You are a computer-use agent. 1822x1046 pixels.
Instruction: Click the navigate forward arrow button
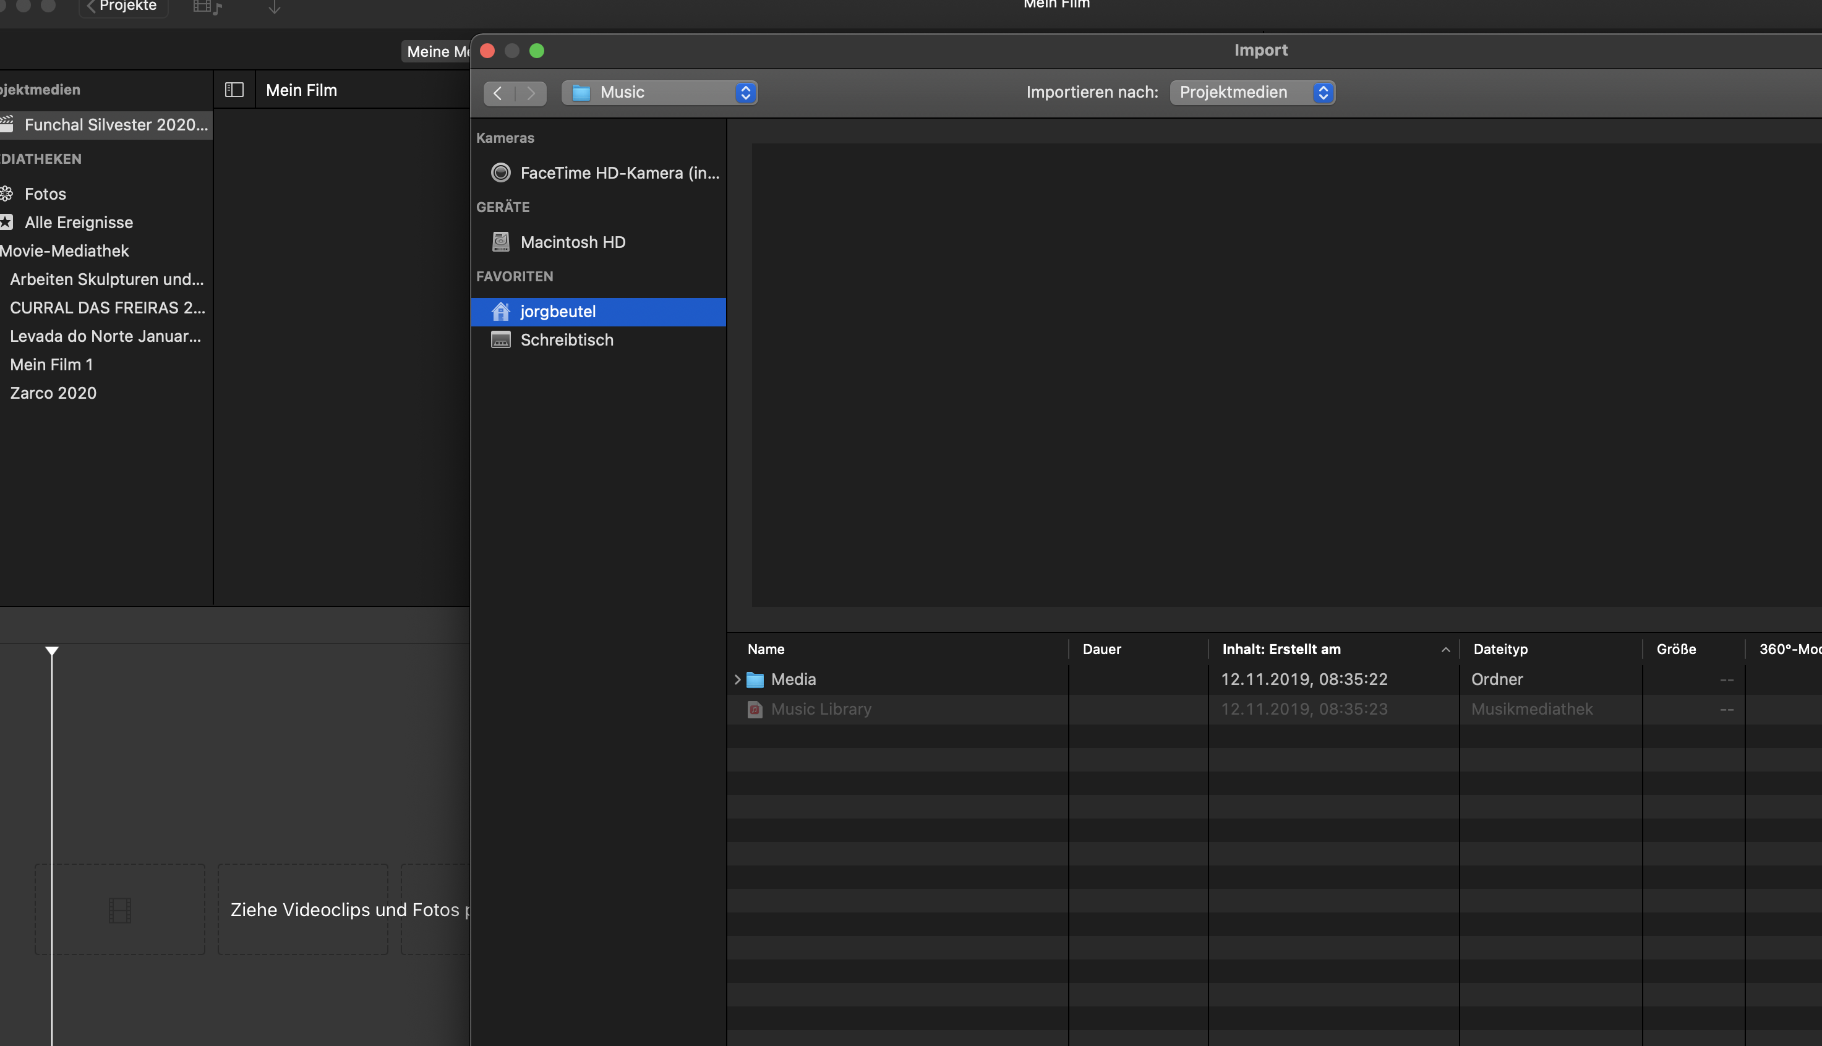531,93
